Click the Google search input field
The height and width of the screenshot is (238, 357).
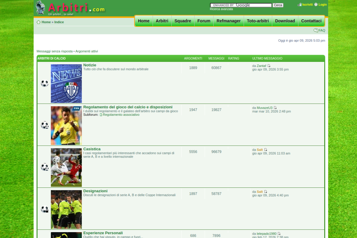241,5
